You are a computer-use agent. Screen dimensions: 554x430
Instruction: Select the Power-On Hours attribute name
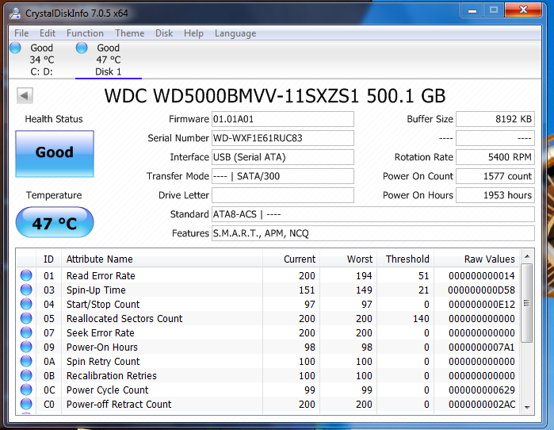click(x=102, y=347)
